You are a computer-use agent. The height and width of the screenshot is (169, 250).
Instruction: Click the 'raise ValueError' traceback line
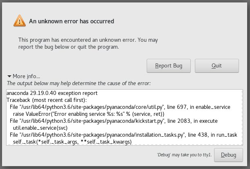[89, 114]
